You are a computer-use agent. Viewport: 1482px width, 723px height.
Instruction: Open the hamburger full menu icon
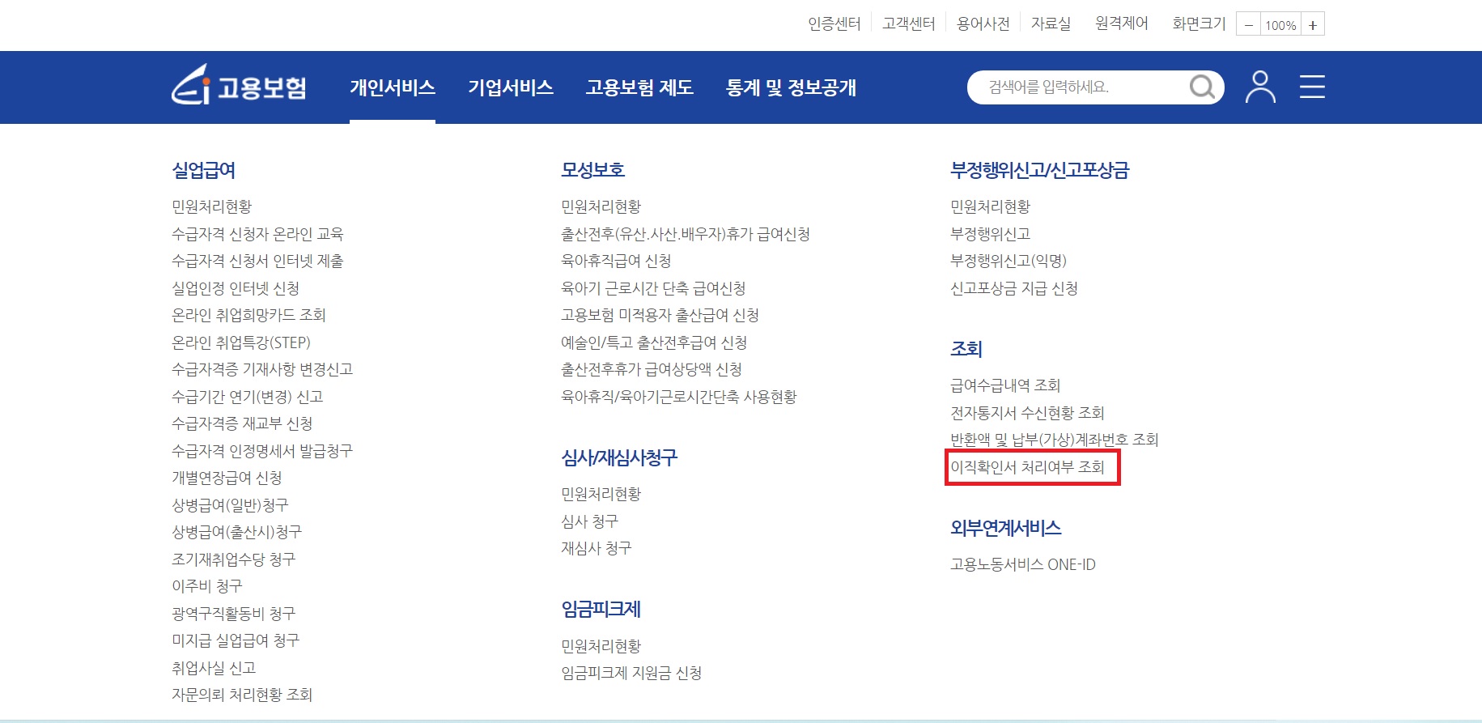tap(1312, 87)
